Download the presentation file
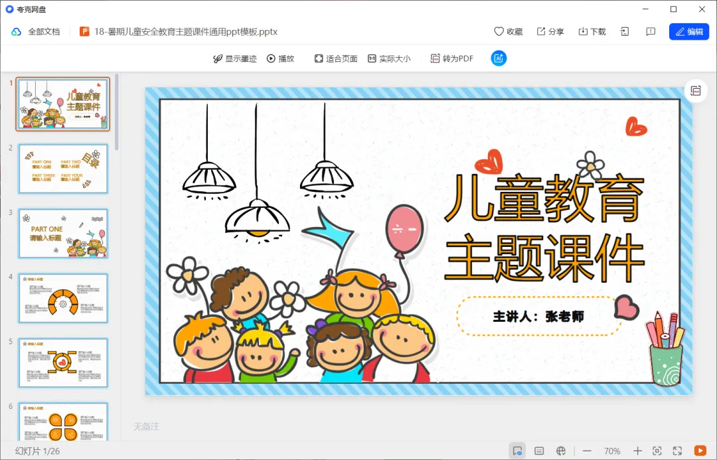Screen dimensions: 717x460 point(592,32)
